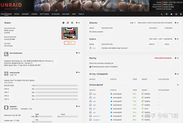Image resolution: width=183 pixels, height=123 pixels.
Task: Click the Flash usage bar
Action: (69, 116)
